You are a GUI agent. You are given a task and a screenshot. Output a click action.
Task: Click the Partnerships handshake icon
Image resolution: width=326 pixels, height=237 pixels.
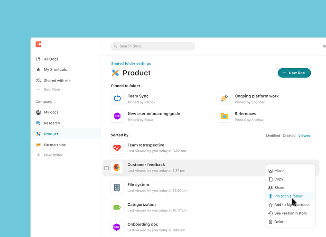(38, 145)
